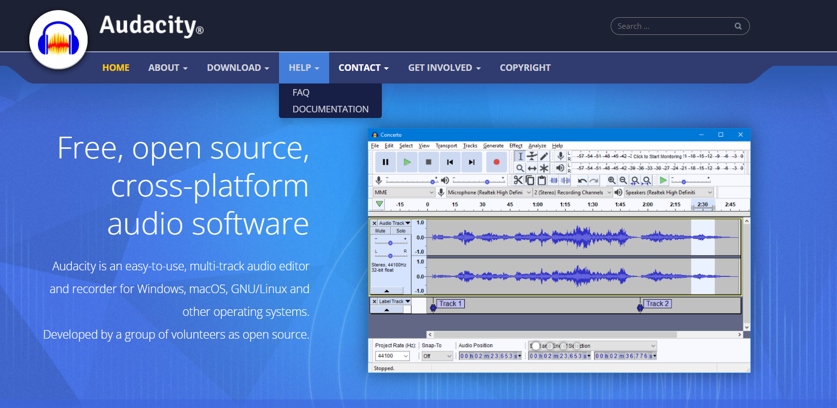Click the scissors Cut icon
Viewport: 837px width, 408px height.
point(517,180)
